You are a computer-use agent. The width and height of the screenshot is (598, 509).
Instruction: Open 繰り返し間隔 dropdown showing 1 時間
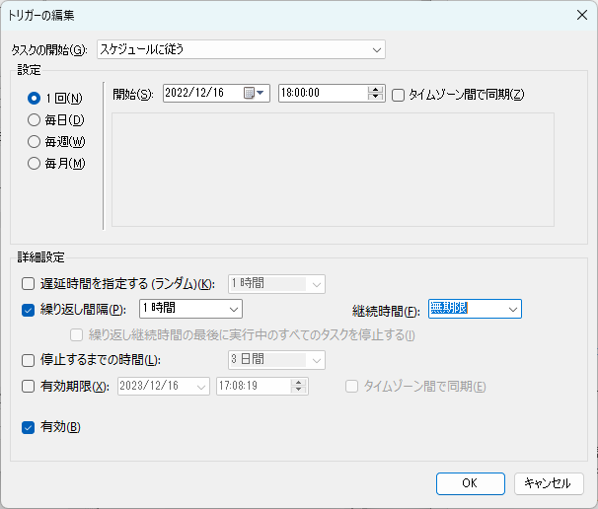[190, 309]
